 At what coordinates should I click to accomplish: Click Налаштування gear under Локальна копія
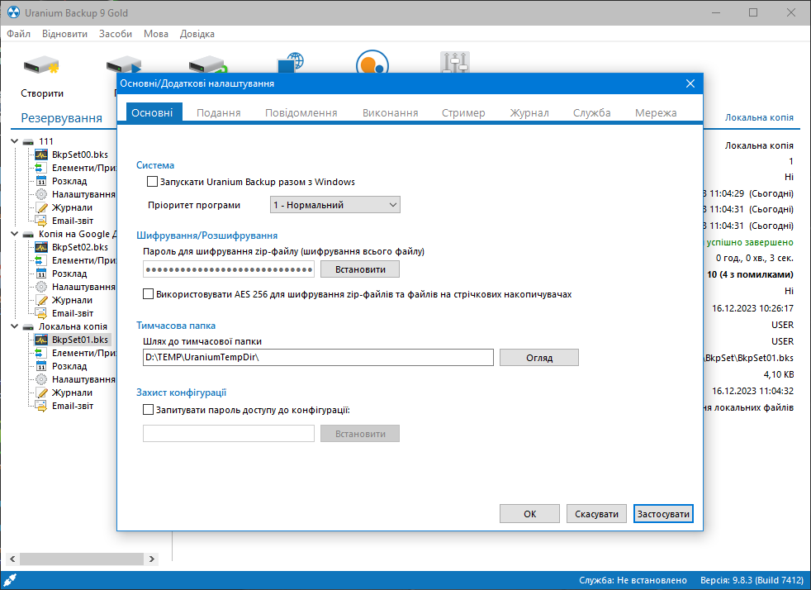(x=41, y=379)
